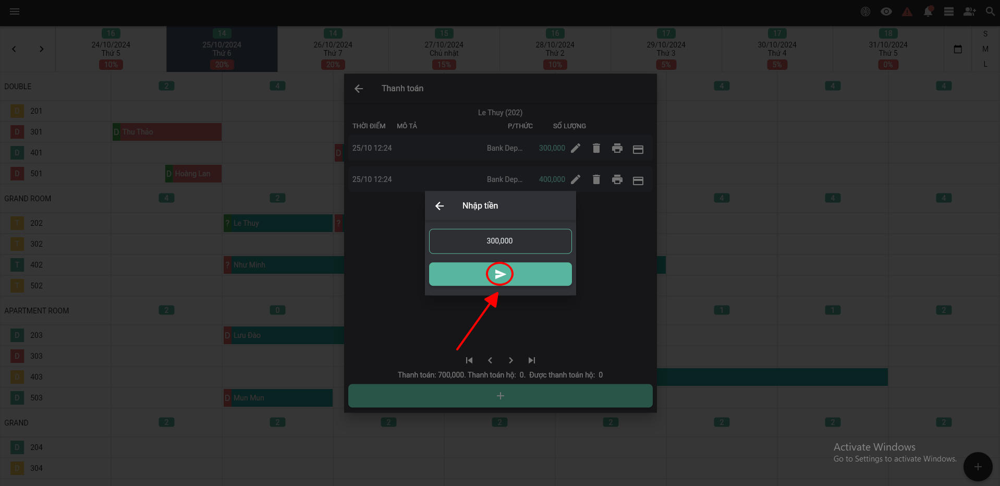Delete the 400,000 payment row

[x=596, y=179]
